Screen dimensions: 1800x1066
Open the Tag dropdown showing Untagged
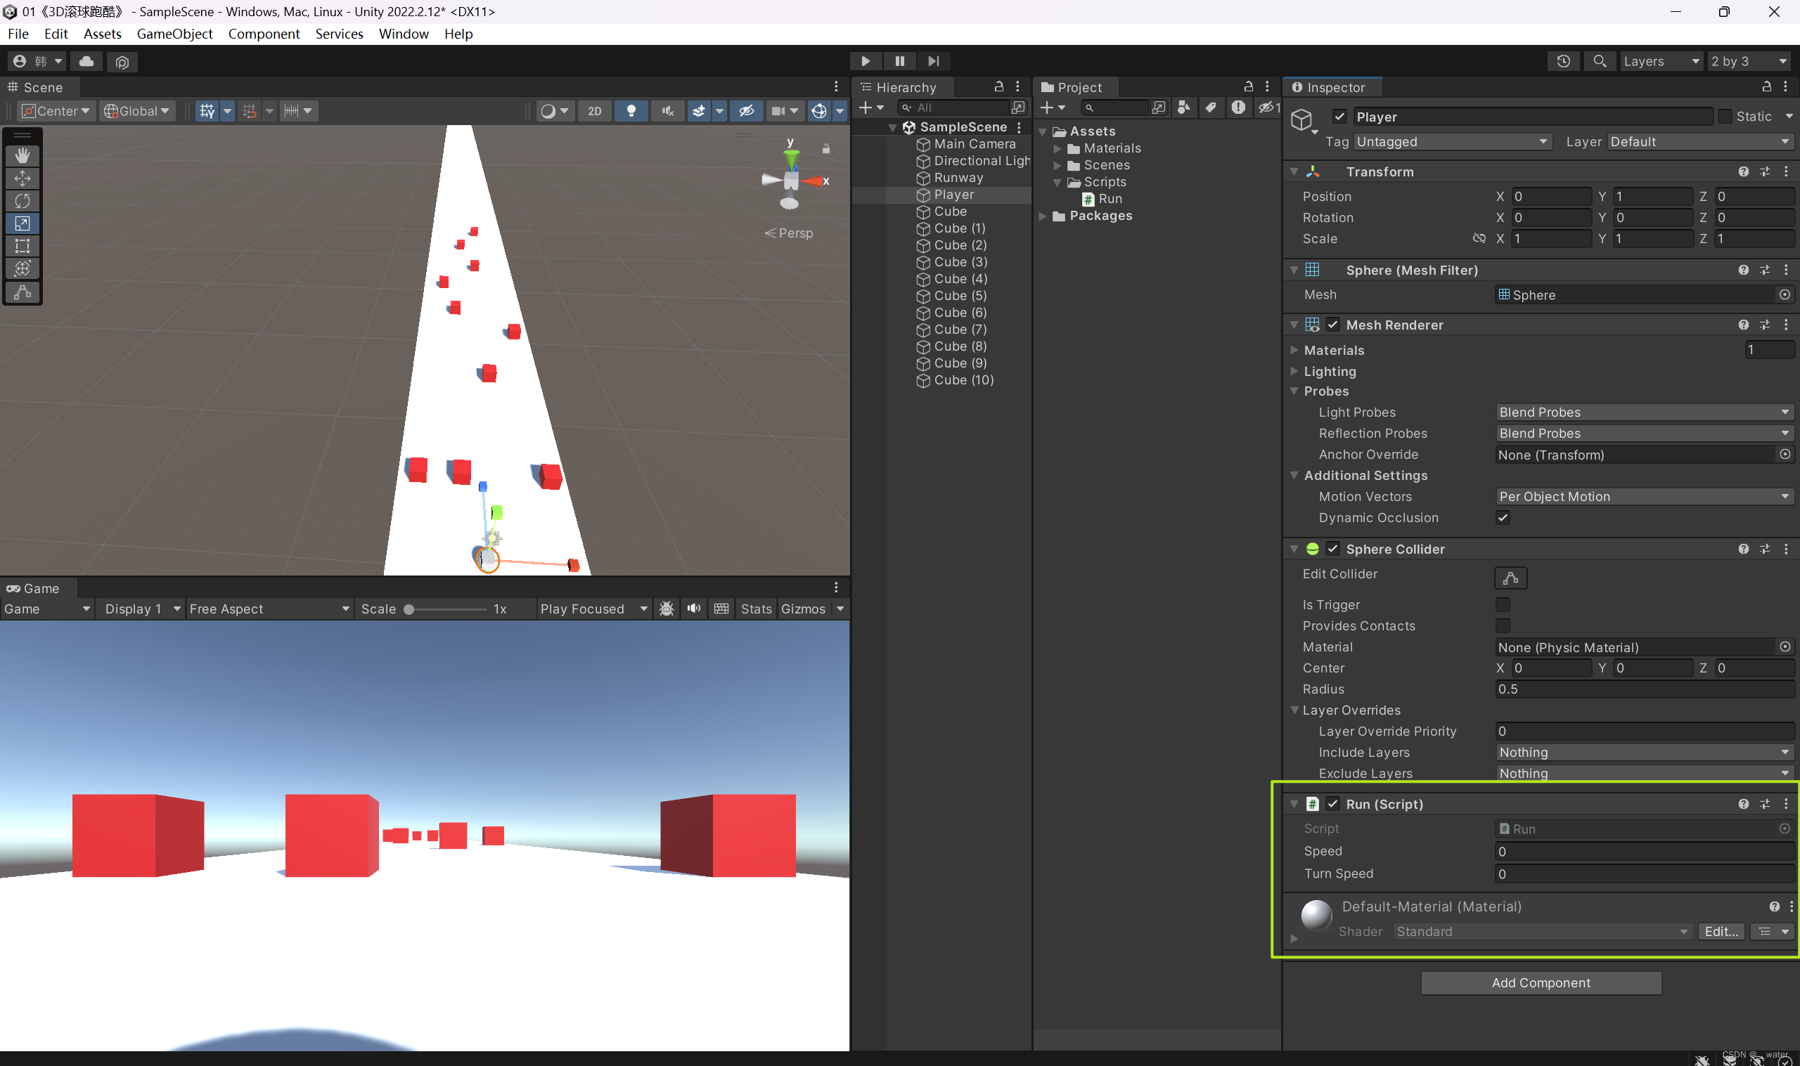click(x=1450, y=141)
